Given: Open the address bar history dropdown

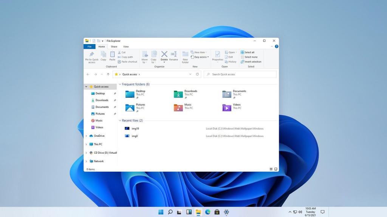Looking at the screenshot, I should [x=190, y=74].
